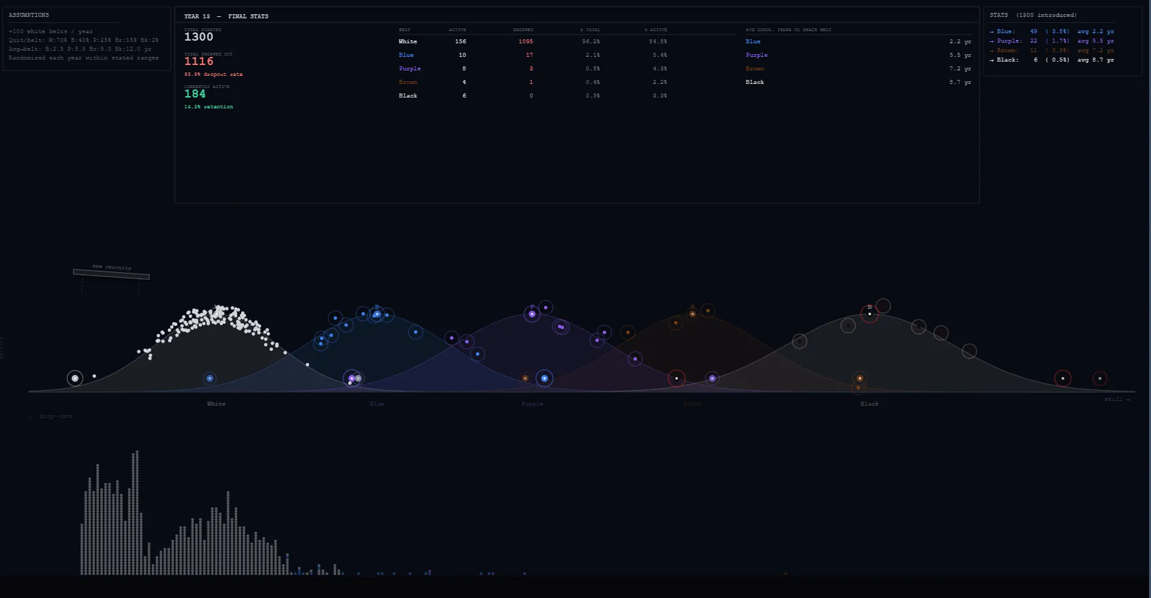Select the Purple row in average years table
Viewport: 1151px width, 598px height.
pos(858,56)
